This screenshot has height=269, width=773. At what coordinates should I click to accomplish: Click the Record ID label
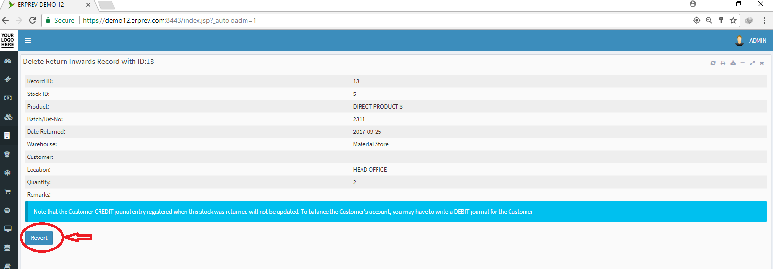tap(40, 81)
